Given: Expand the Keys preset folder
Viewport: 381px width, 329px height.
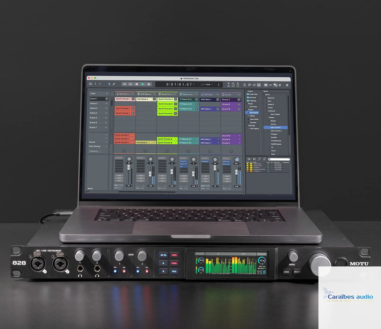Looking at the screenshot, I should (270, 154).
